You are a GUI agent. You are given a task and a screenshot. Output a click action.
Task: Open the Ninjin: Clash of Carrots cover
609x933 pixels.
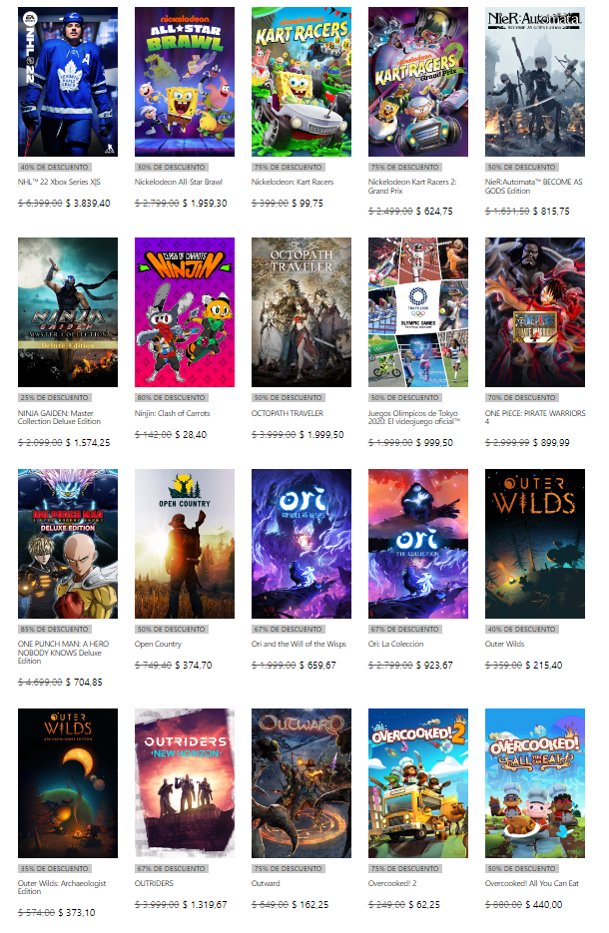(185, 312)
